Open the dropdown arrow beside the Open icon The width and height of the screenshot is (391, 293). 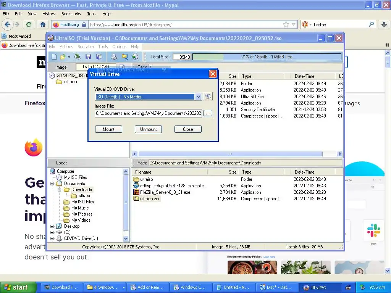point(69,57)
